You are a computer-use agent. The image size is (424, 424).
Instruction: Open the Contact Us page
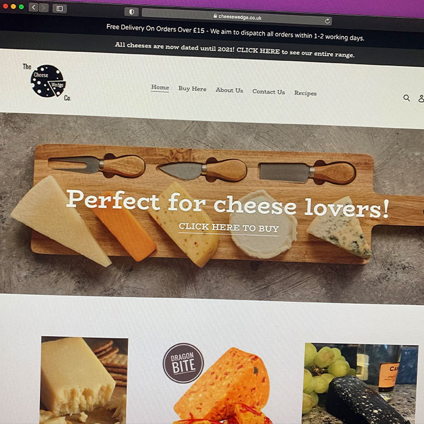(x=269, y=91)
